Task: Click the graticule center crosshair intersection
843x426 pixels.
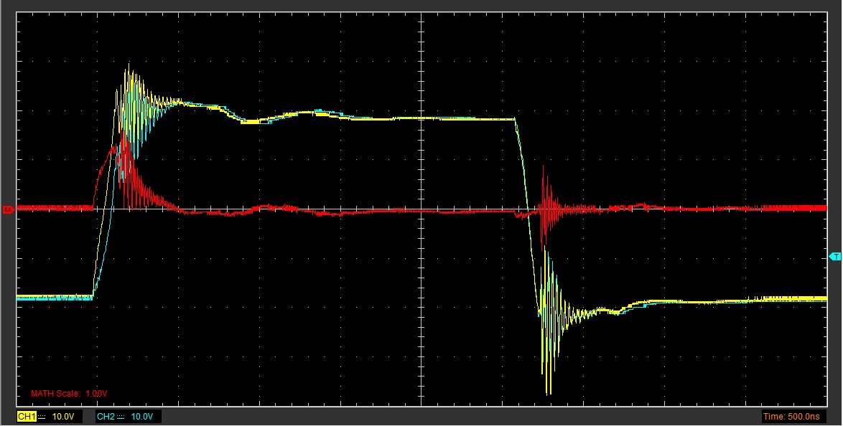Action: [x=421, y=209]
